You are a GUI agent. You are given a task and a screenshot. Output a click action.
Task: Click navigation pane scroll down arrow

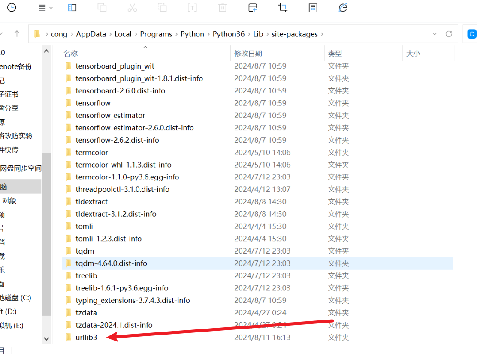(x=46, y=339)
